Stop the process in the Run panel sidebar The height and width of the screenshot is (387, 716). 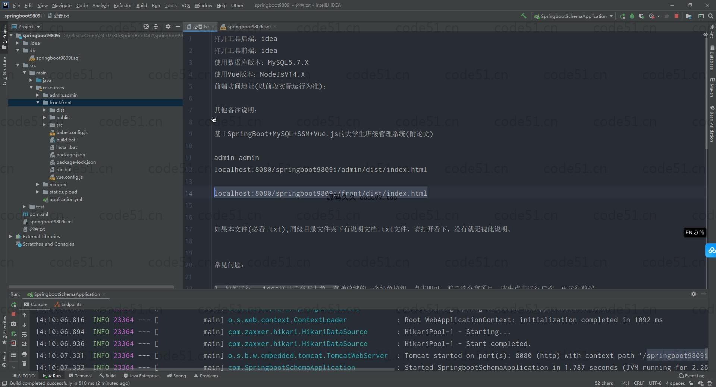(13, 314)
